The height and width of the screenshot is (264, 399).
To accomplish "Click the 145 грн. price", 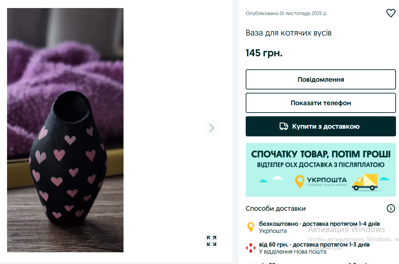I will [x=264, y=53].
